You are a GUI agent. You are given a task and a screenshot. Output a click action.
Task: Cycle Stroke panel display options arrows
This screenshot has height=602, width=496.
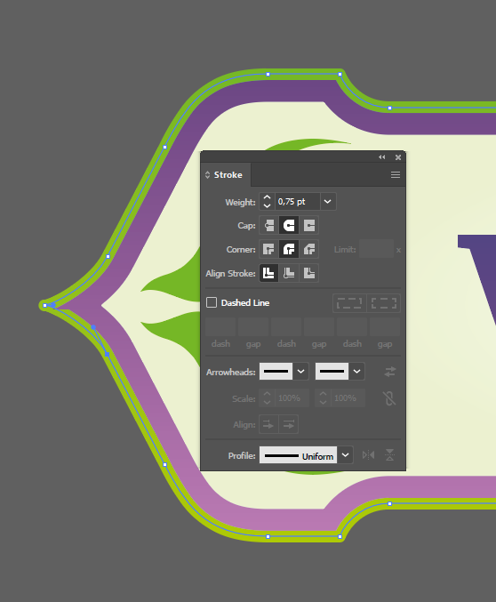[207, 175]
